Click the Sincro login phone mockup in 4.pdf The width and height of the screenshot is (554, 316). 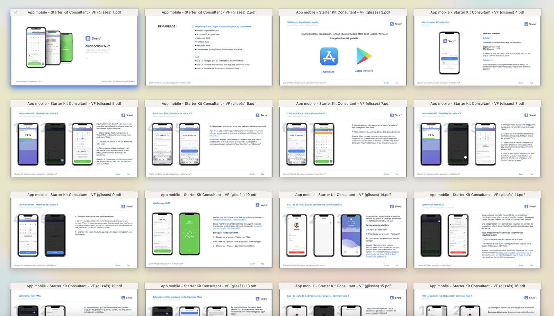449,53
